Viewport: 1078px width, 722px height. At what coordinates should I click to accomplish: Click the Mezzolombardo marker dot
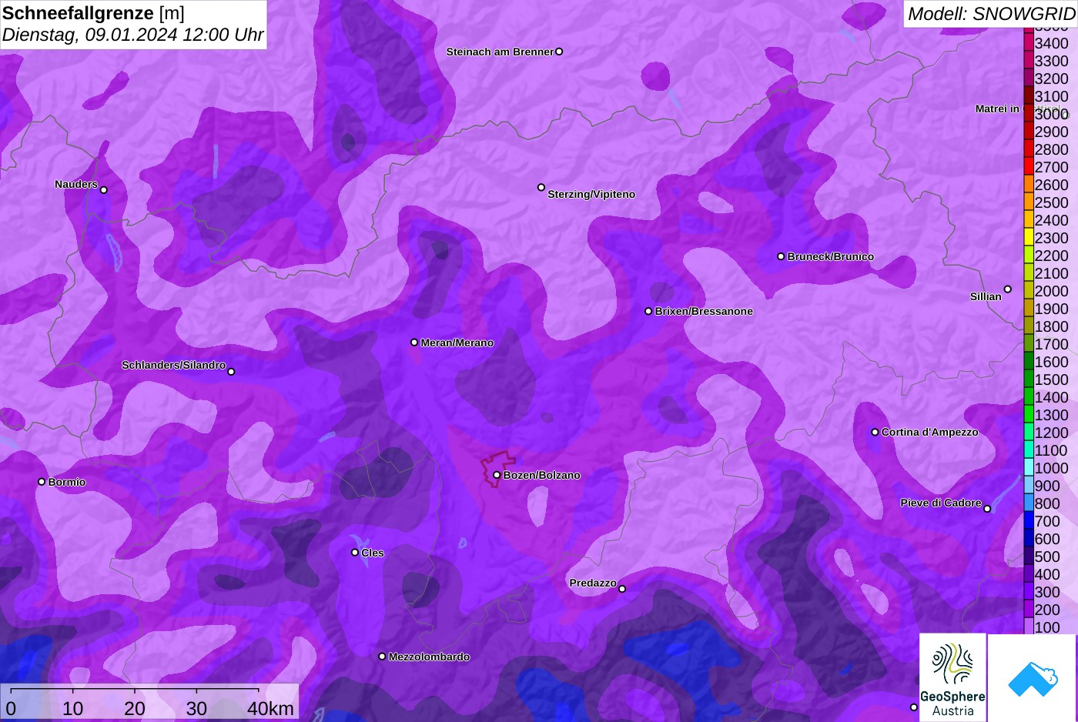382,657
